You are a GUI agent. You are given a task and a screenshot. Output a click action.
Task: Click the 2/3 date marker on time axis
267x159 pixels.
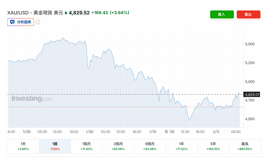pos(216,131)
